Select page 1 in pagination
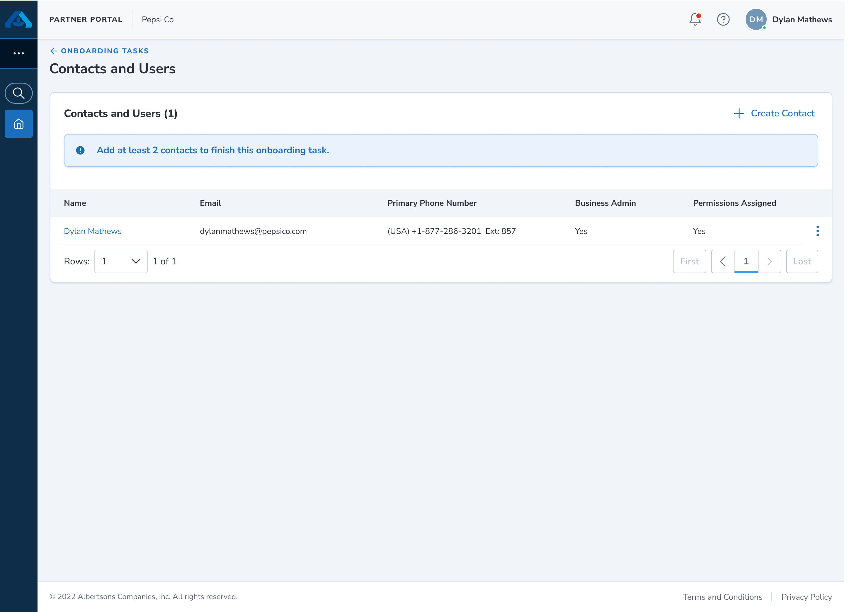Screen dimensions: 864x612 tap(746, 261)
